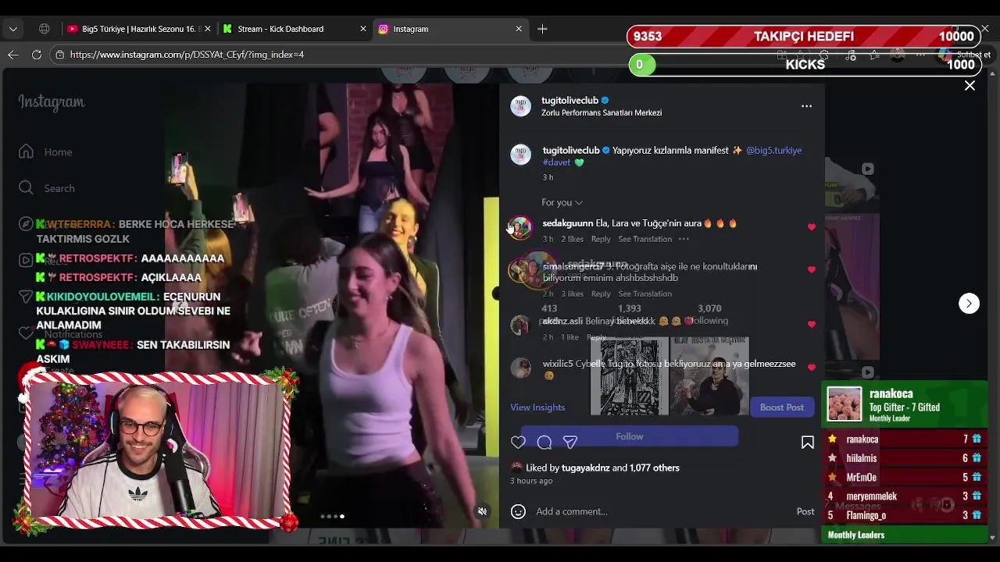Close the Instagram post overlay
This screenshot has width=1000, height=562.
pyautogui.click(x=970, y=86)
